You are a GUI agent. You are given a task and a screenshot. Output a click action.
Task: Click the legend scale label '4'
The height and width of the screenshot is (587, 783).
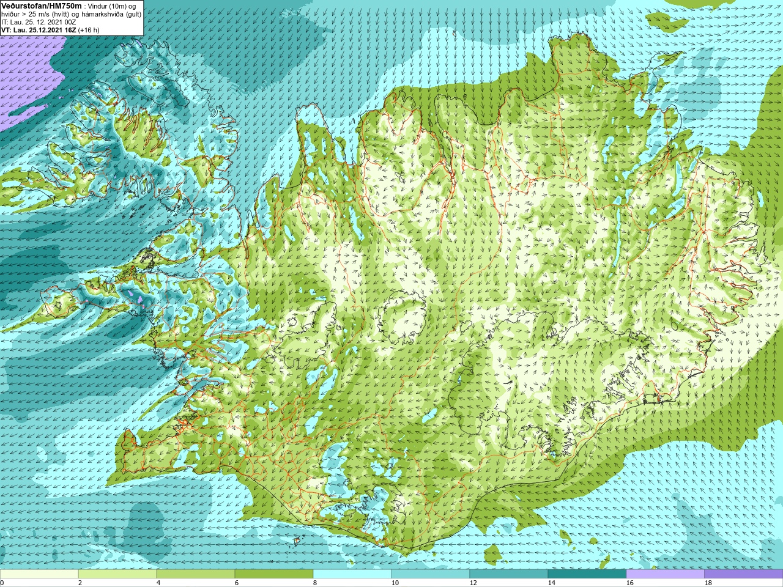(x=158, y=583)
